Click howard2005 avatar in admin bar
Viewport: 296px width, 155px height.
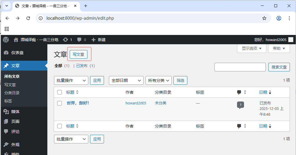(291, 40)
